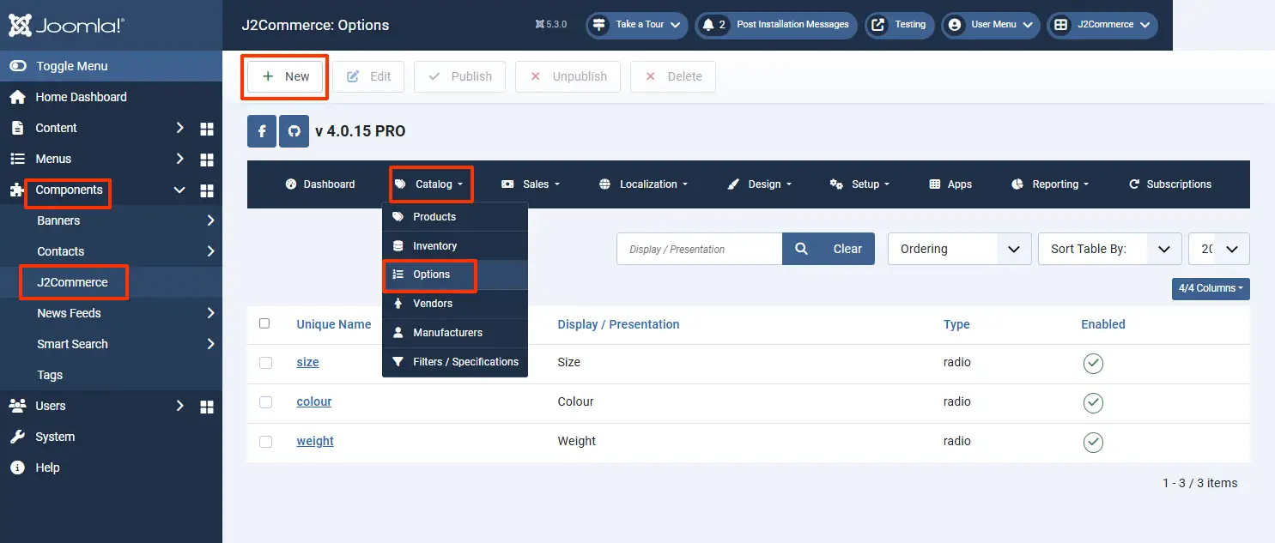1275x543 pixels.
Task: Select Manufacturers from Catalog menu
Action: (x=455, y=333)
